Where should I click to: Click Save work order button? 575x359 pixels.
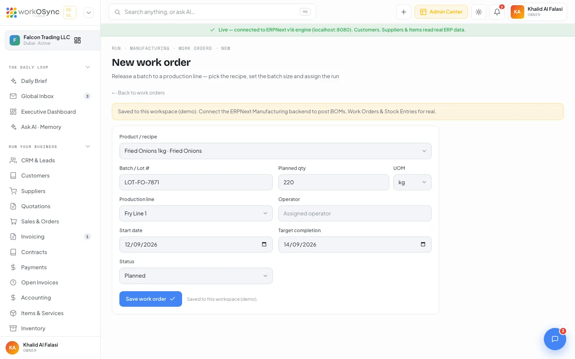click(x=151, y=299)
